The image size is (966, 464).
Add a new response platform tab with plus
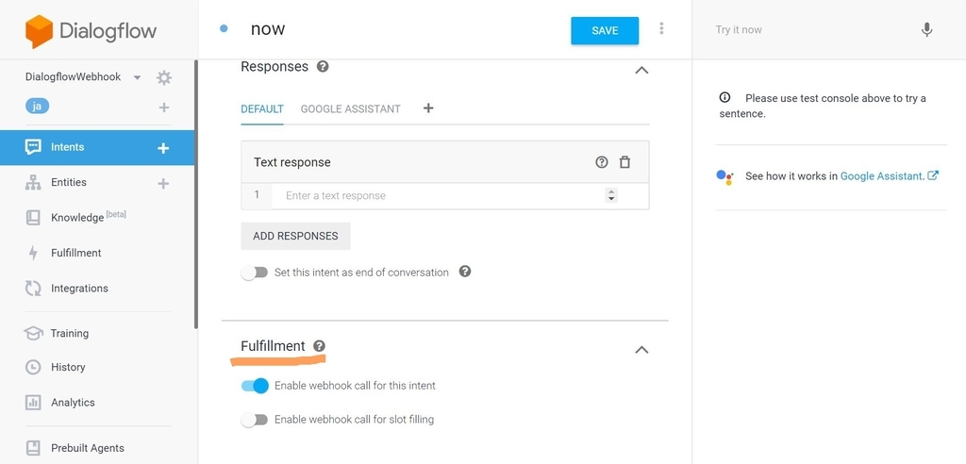coord(428,108)
